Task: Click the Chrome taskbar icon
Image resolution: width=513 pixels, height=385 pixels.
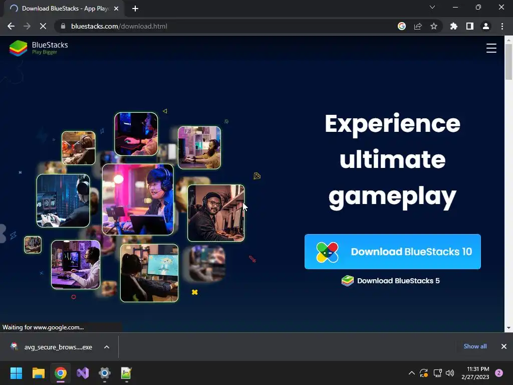Action: tap(61, 373)
